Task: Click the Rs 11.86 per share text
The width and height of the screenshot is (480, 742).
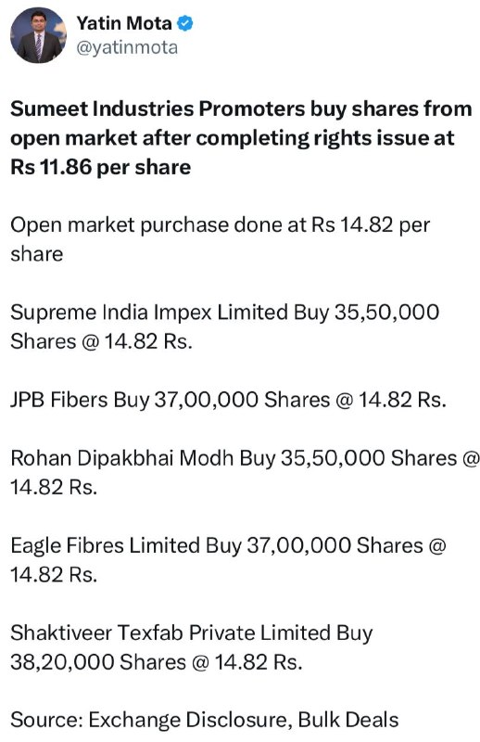Action: pos(101,167)
